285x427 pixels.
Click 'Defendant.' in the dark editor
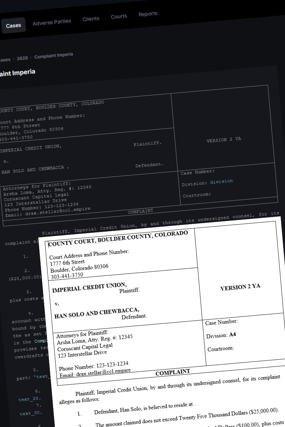pyautogui.click(x=149, y=165)
